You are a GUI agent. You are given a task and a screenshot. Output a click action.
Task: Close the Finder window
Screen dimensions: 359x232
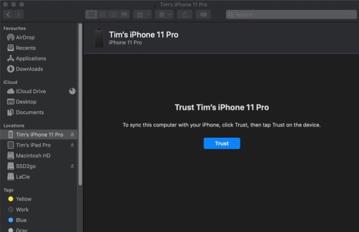6,5
